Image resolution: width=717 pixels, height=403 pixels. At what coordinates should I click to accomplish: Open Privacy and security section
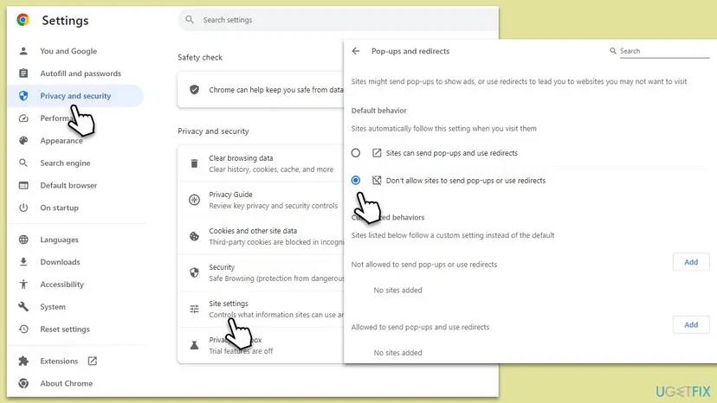click(75, 95)
